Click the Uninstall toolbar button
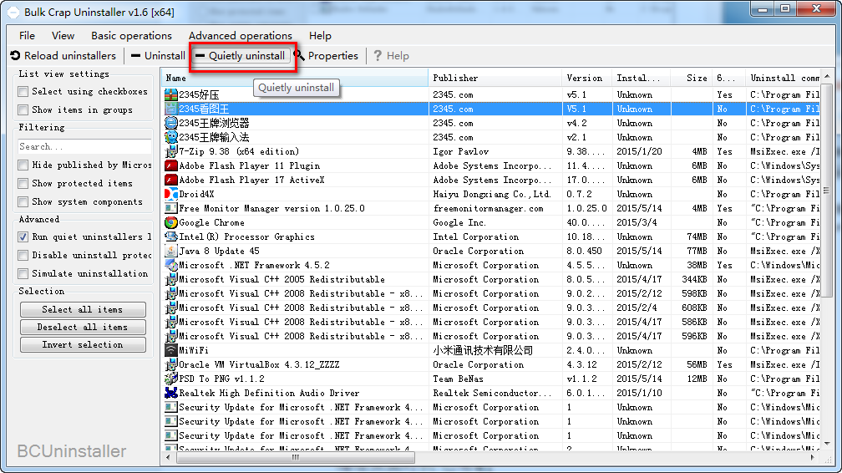The image size is (842, 473). click(158, 55)
